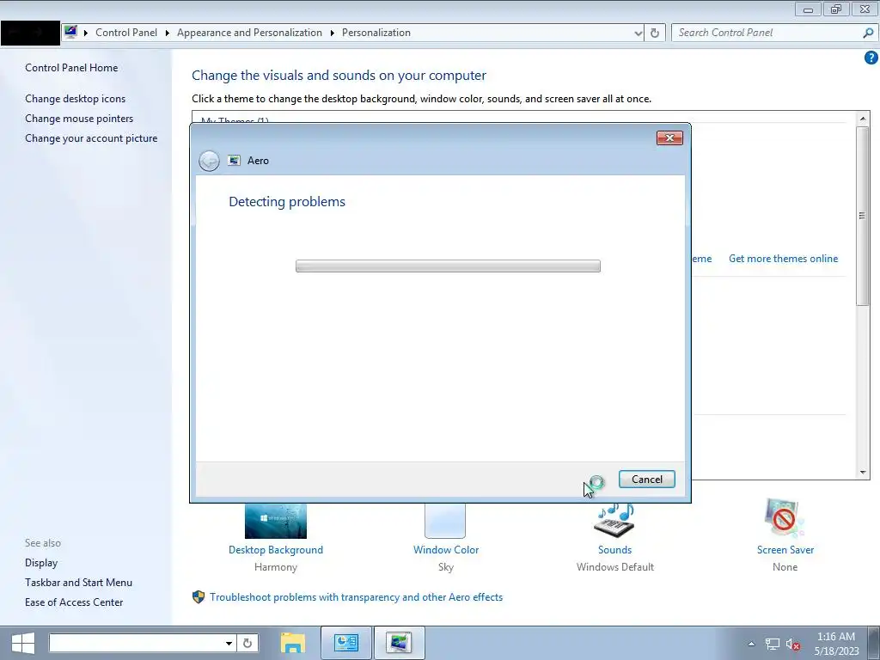
Task: Open Change desktop icons
Action: click(x=76, y=99)
